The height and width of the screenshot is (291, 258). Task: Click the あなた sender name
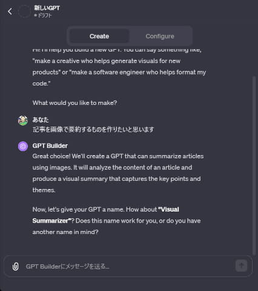pyautogui.click(x=41, y=120)
